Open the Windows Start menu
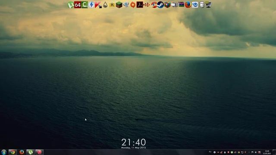The width and height of the screenshot is (276, 155). pos(4,152)
